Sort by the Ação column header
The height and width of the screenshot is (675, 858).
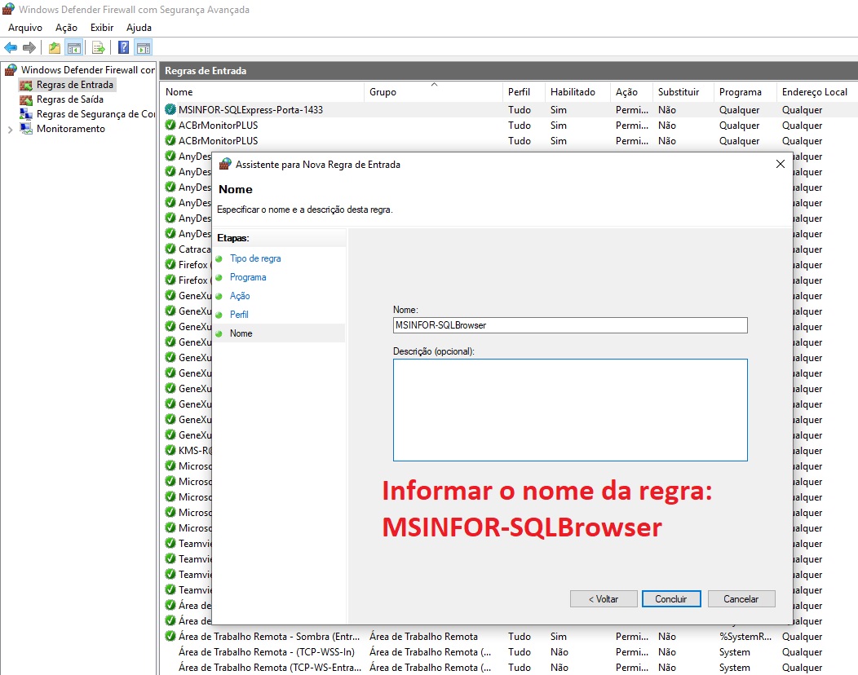tap(631, 92)
